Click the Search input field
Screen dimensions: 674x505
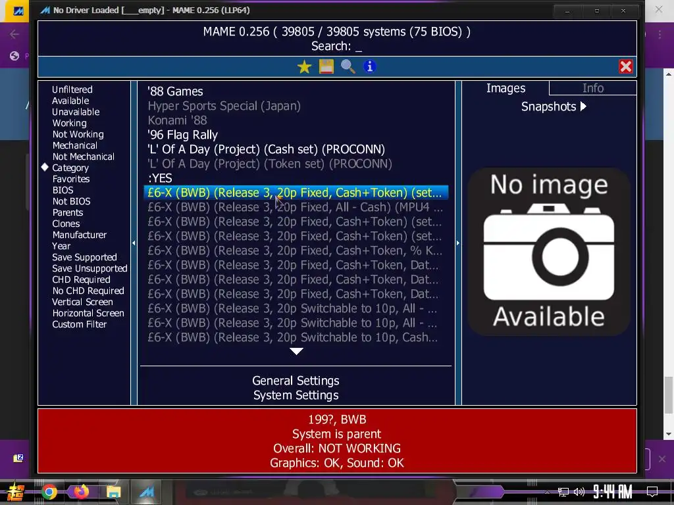pos(336,46)
